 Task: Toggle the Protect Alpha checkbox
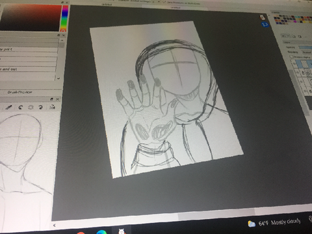coord(291,57)
